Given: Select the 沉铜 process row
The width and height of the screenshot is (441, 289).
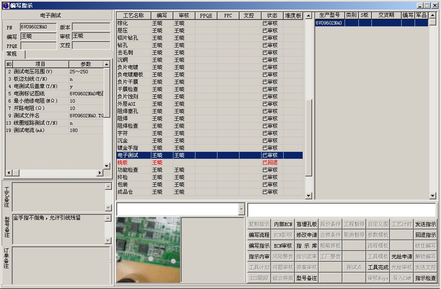Looking at the screenshot, I should tap(210, 60).
